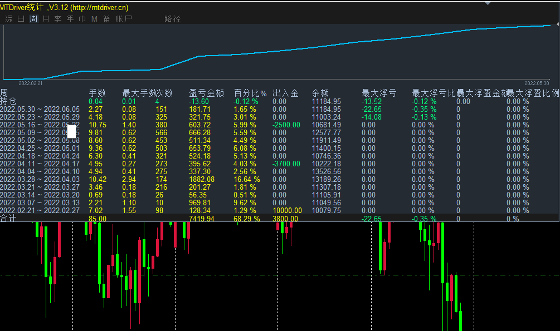Click the 次数 column header
The width and height of the screenshot is (560, 331).
pyautogui.click(x=164, y=93)
